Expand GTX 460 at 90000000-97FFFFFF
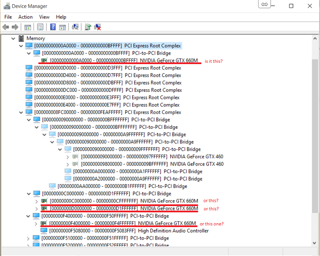Viewport: 320px width, 256px height. click(68, 157)
